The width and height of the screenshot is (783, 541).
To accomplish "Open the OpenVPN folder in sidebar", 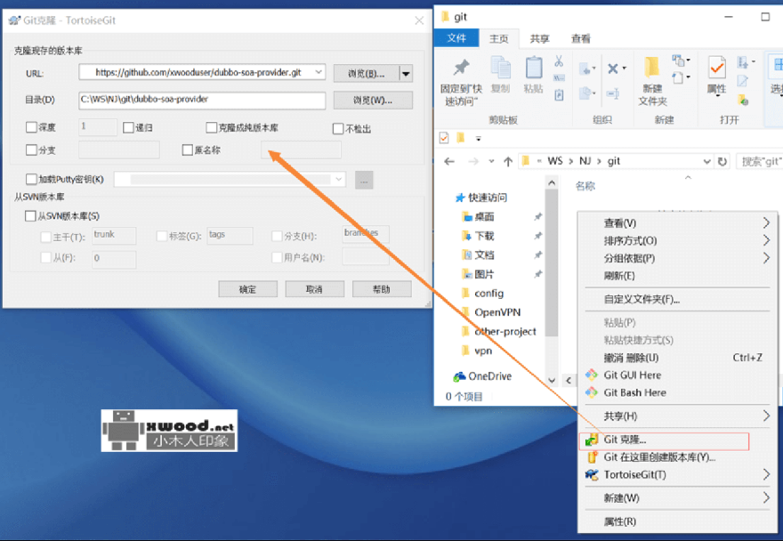I will coord(491,312).
